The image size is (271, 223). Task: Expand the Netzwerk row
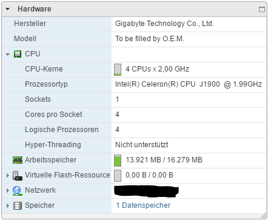pyautogui.click(x=8, y=190)
